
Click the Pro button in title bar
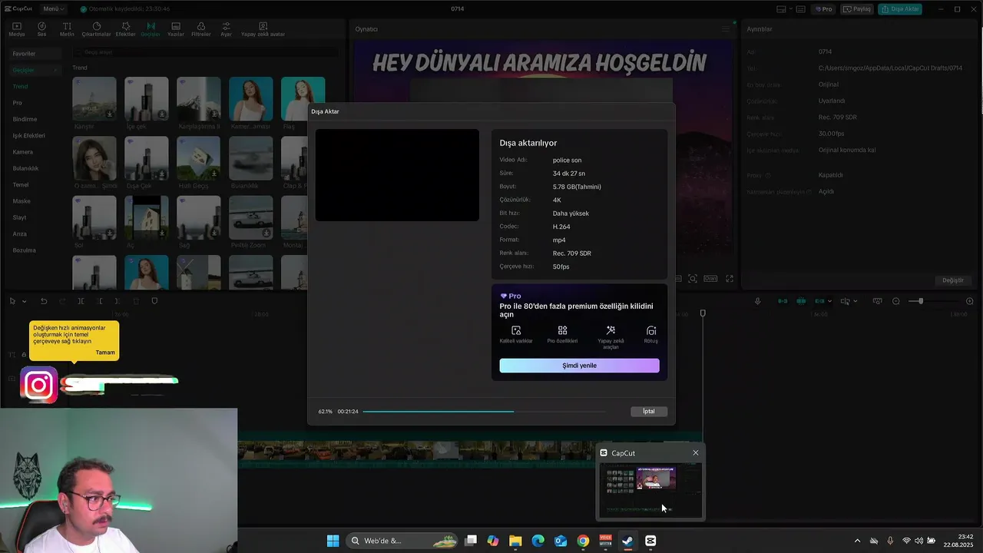[824, 9]
